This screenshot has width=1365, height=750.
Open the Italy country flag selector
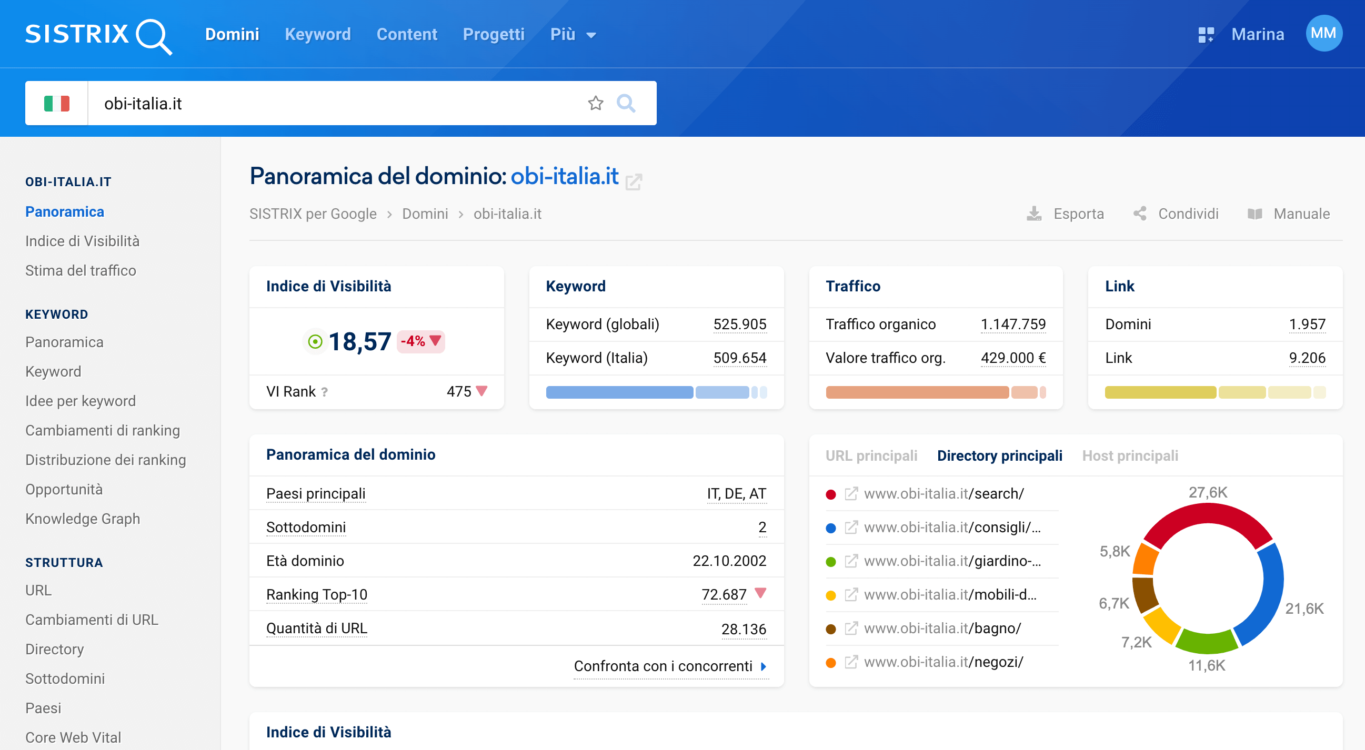57,103
